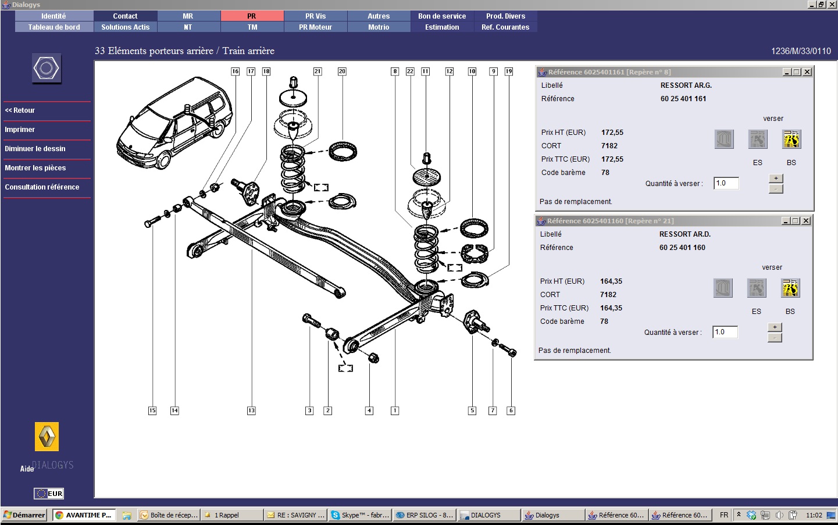This screenshot has height=525, width=838.
Task: Click Diminuer le dessin to shrink the drawing
Action: [35, 149]
